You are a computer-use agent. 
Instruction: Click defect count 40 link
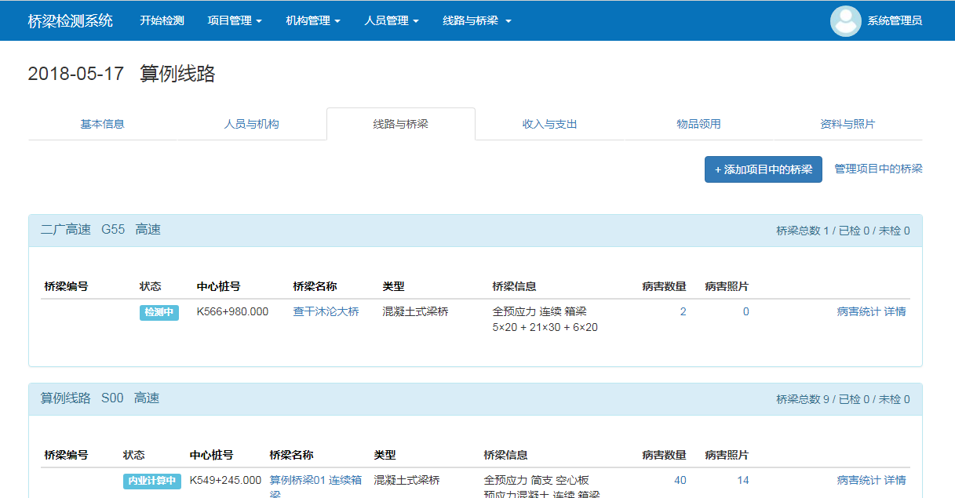(x=680, y=480)
